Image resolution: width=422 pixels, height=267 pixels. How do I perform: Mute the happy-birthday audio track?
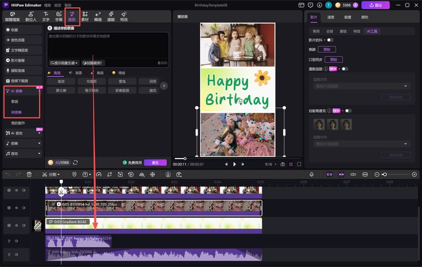tap(17, 241)
